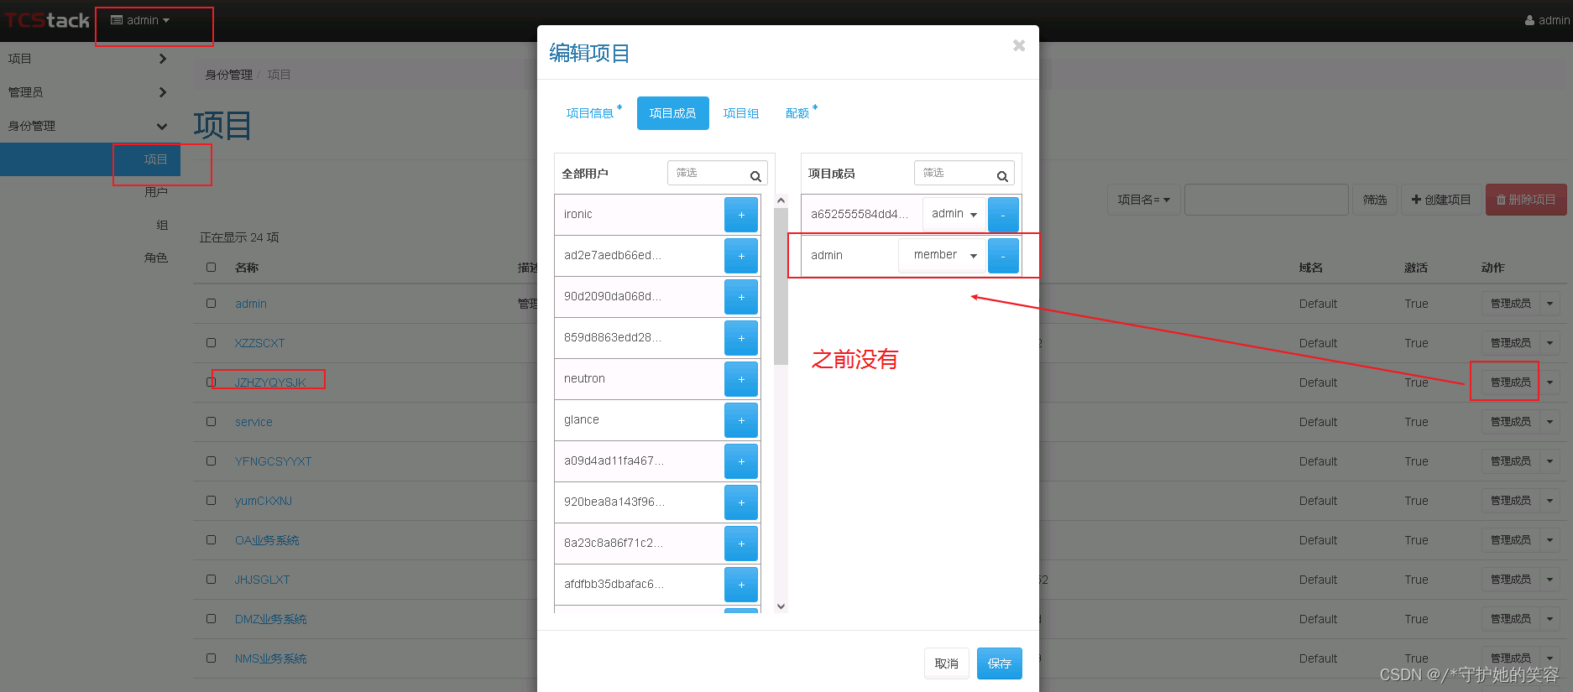Screen dimensions: 1573x692
Task: Select checkbox for yumCKXNJ project row
Action: coord(212,500)
